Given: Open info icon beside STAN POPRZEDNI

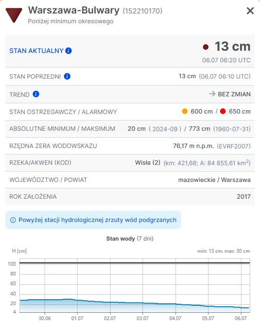Looking at the screenshot, I should [x=67, y=76].
